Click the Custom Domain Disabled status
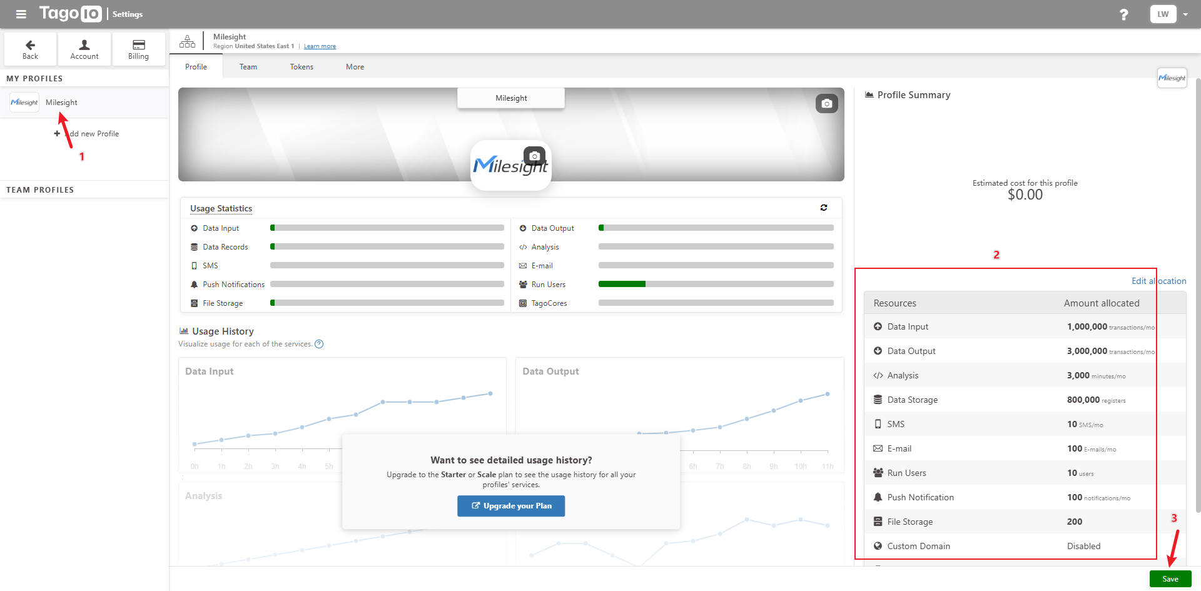This screenshot has width=1201, height=591. (1083, 546)
